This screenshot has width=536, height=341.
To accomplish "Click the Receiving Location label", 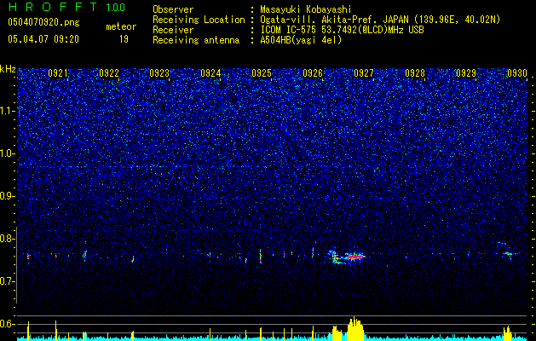I will tap(199, 20).
